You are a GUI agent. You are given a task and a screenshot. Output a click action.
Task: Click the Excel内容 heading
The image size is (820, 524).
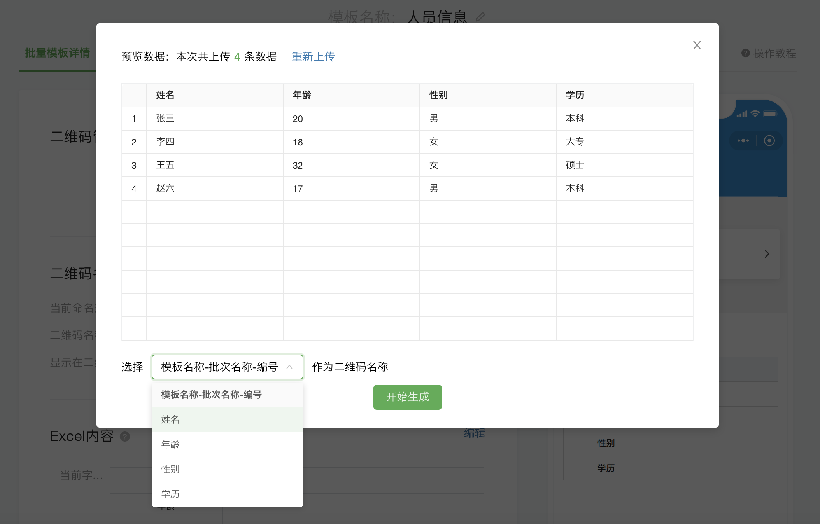tap(82, 436)
